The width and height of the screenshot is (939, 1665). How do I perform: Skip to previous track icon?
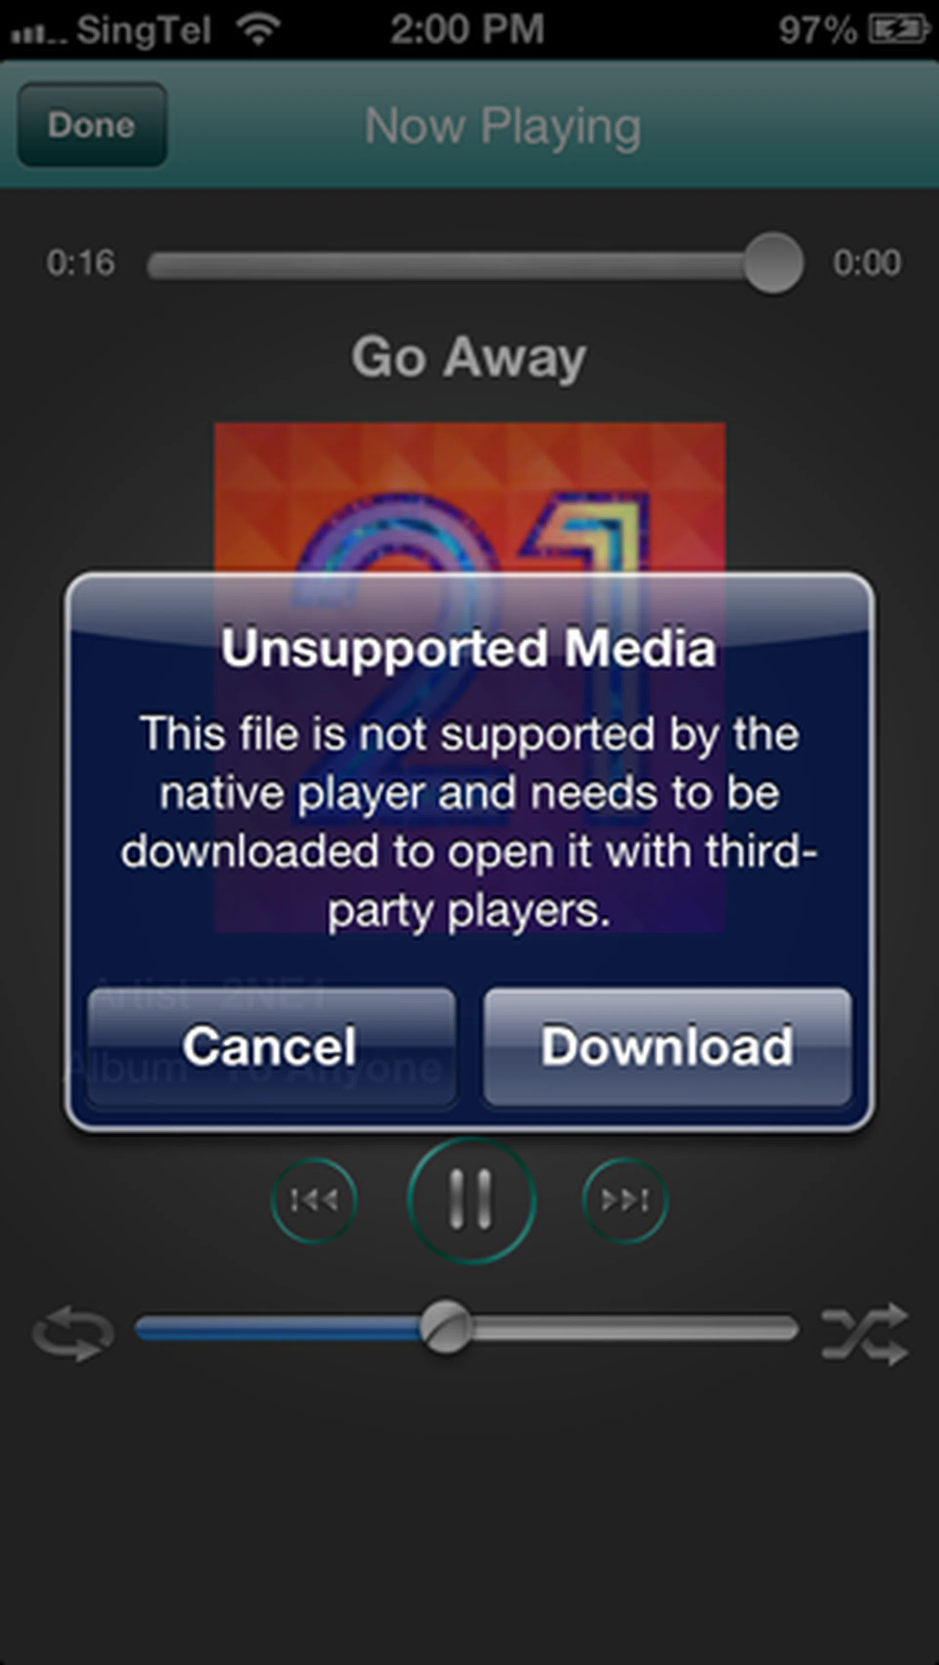[x=313, y=1200]
